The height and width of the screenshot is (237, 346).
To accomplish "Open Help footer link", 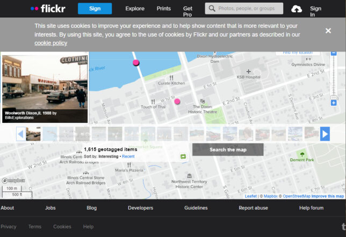I will (x=88, y=227).
